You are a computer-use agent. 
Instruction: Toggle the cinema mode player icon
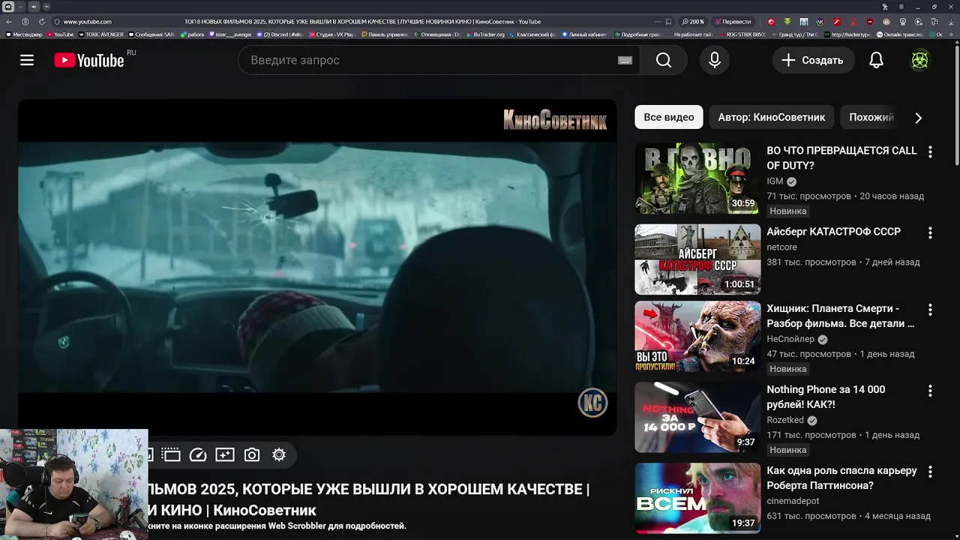click(171, 454)
